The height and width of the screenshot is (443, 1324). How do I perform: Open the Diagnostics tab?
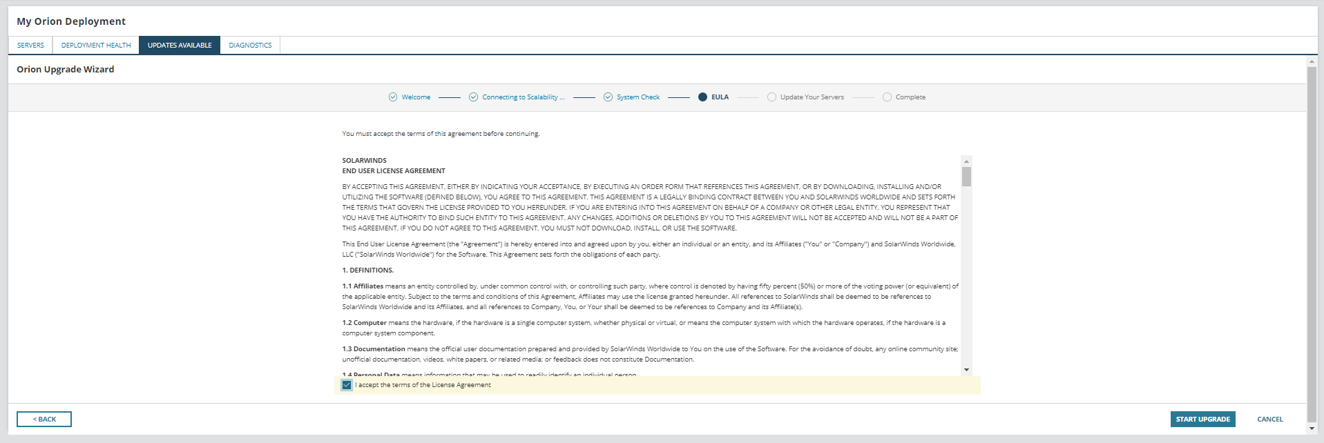[250, 46]
